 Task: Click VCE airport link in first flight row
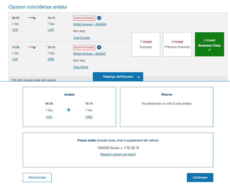pyautogui.click(x=15, y=30)
